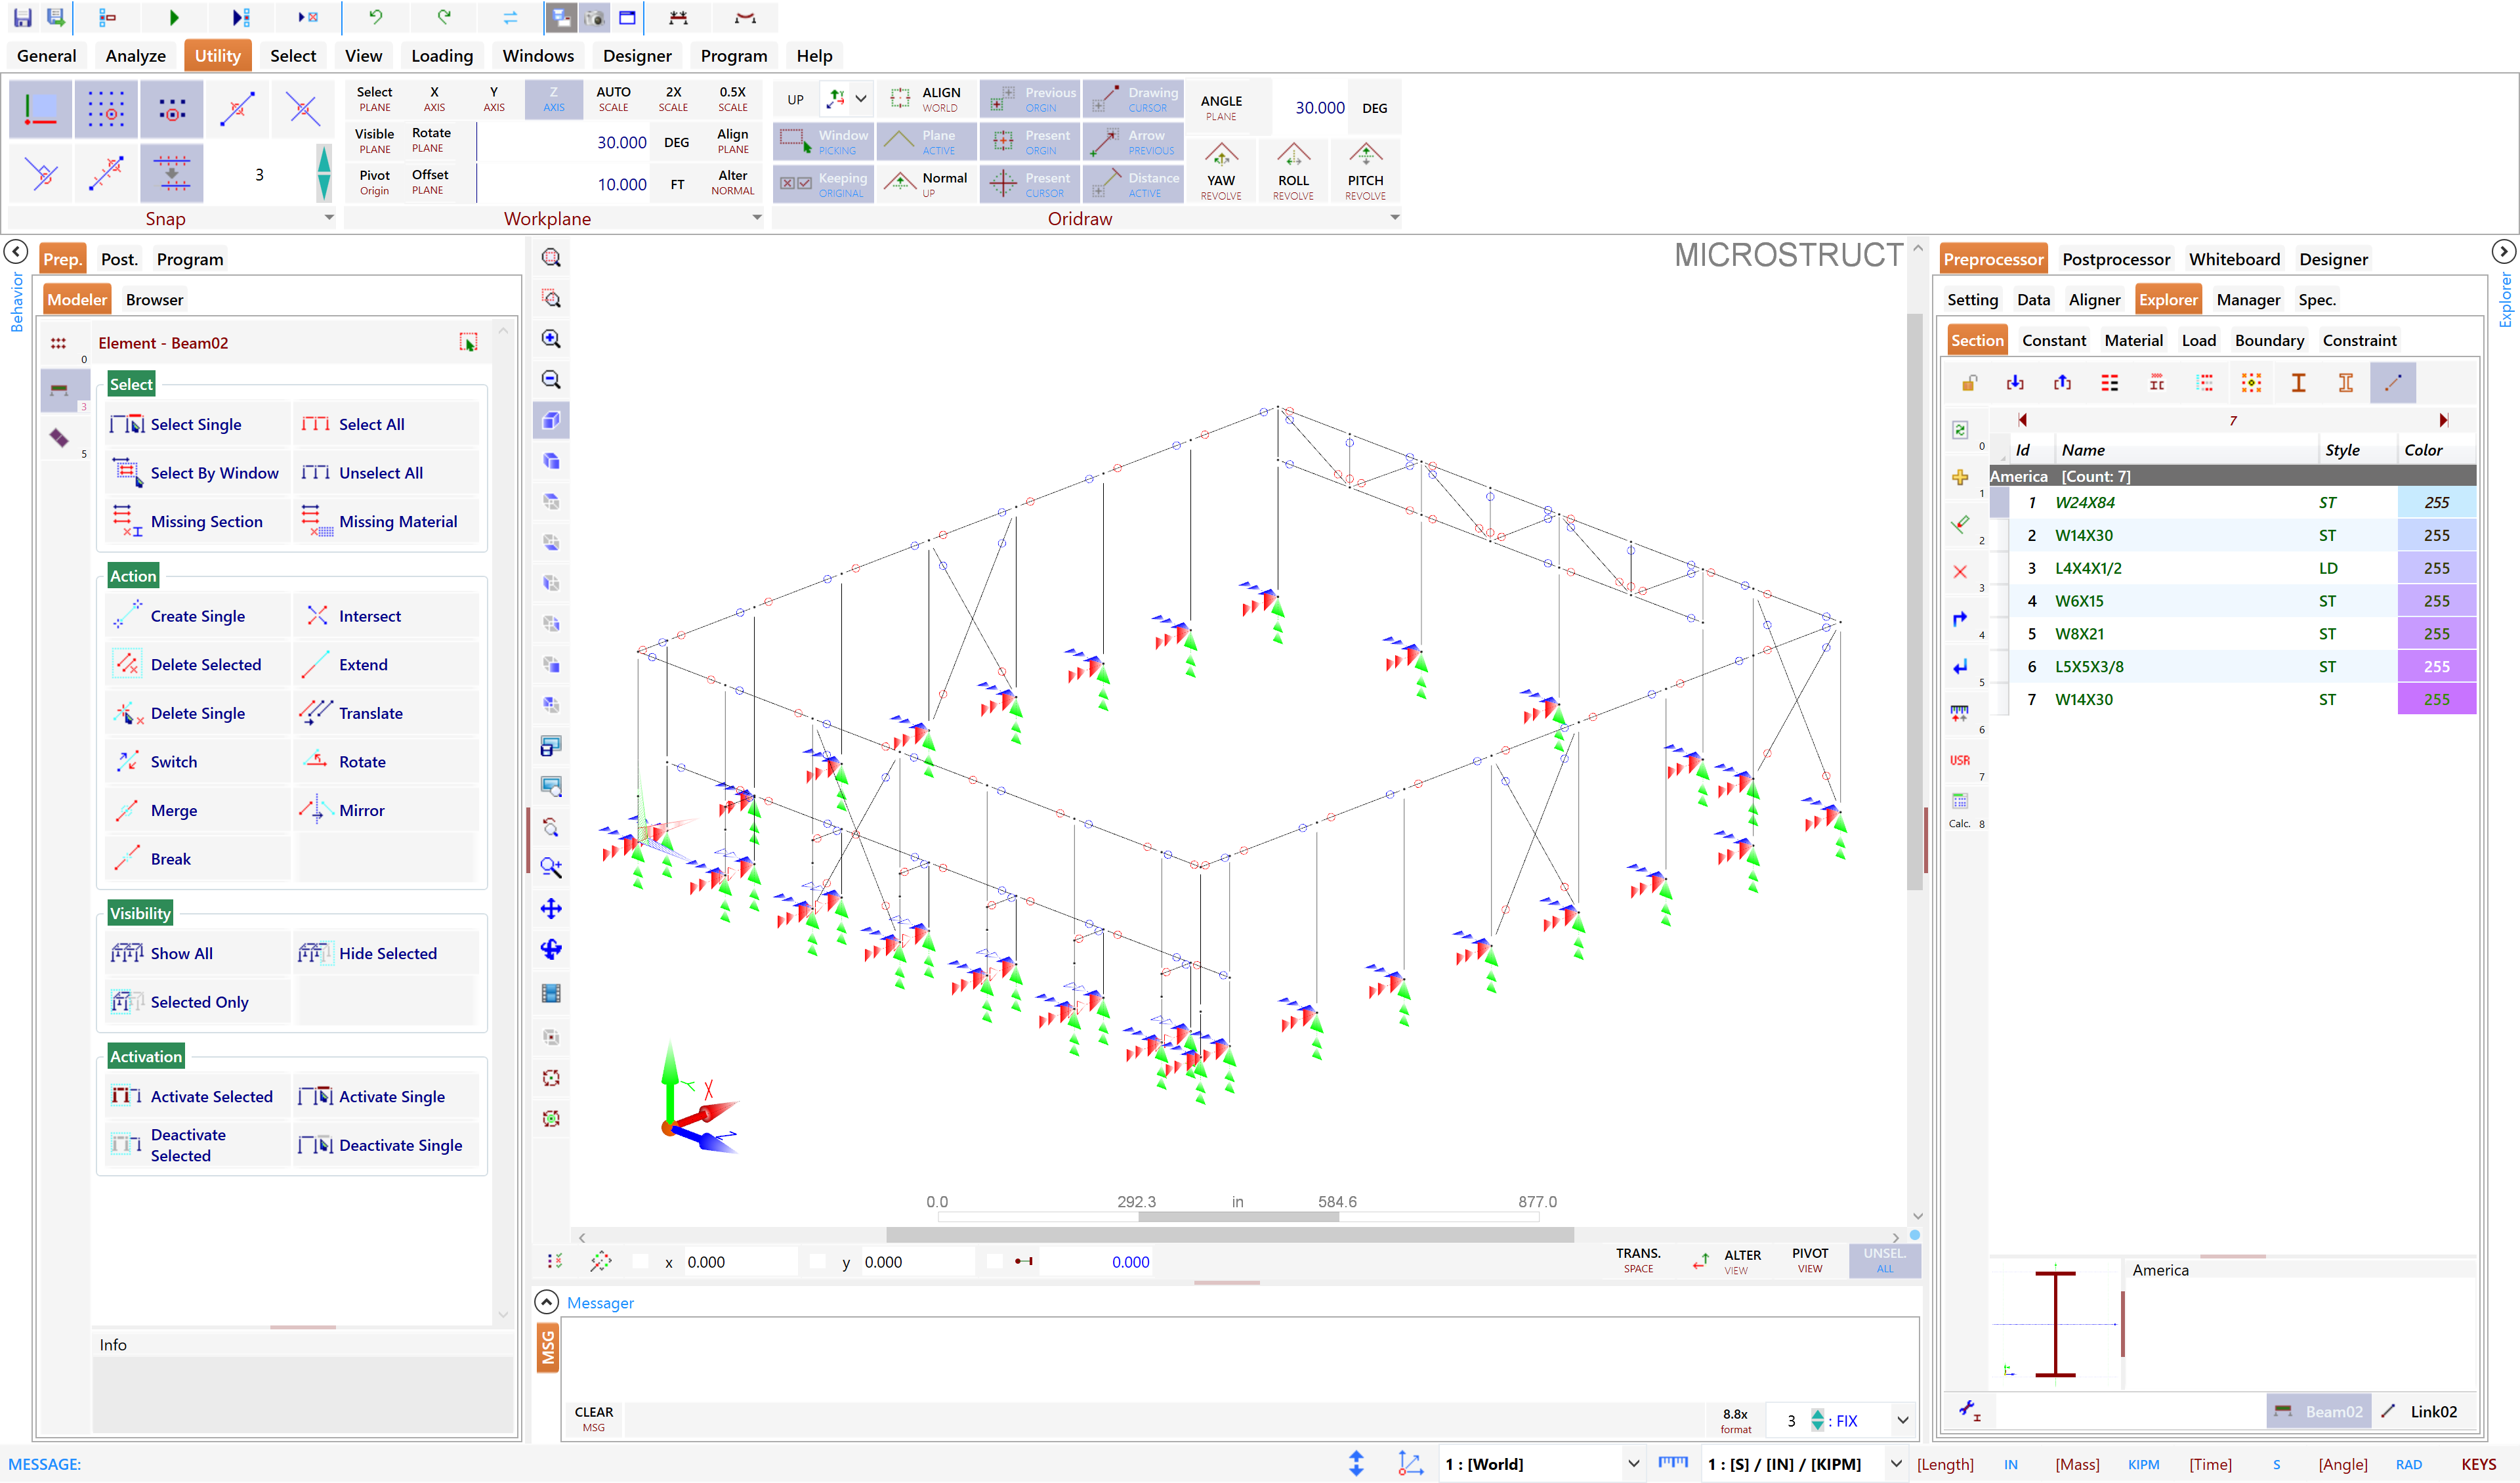Click the green run/play icon
2520x1483 pixels.
174,17
